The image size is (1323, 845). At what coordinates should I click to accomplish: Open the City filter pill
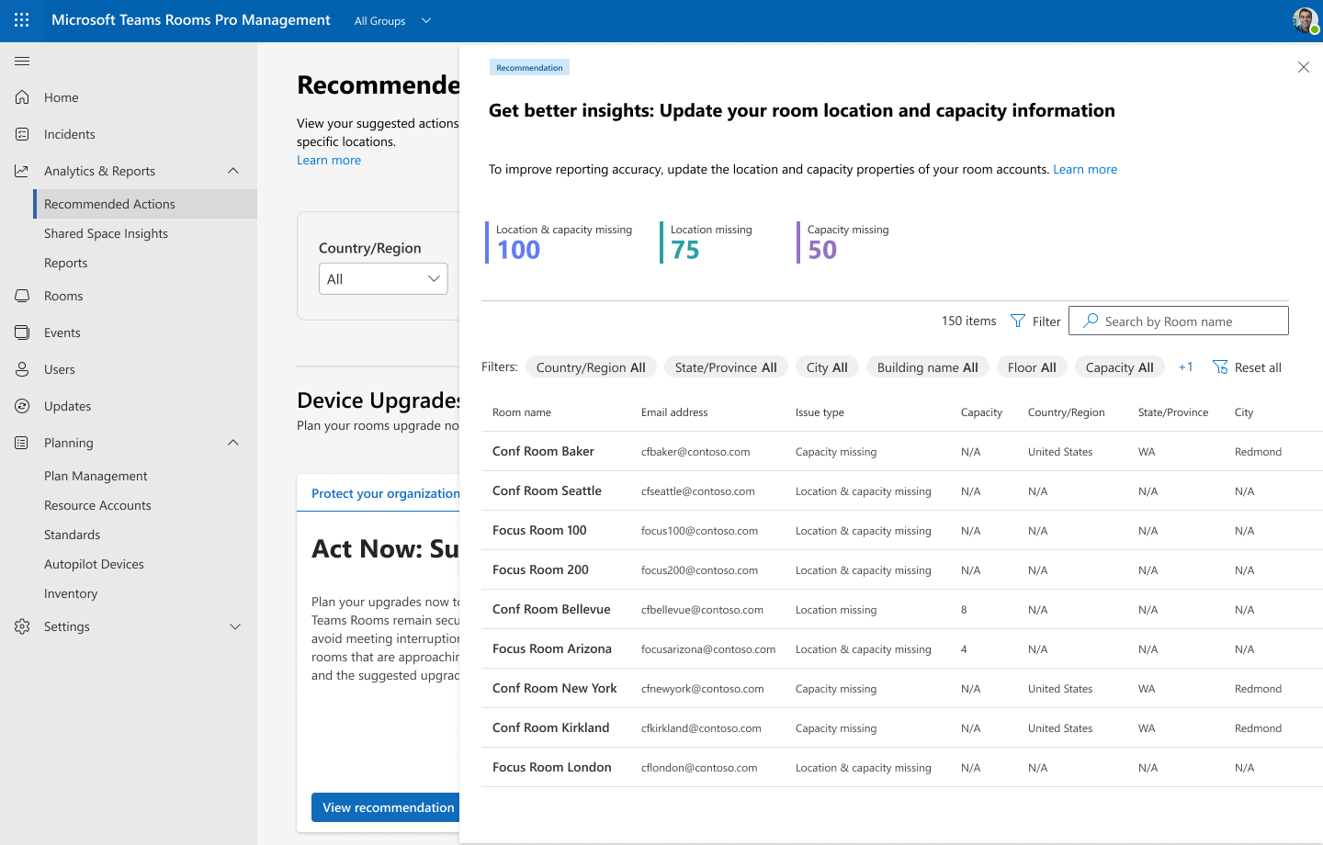pyautogui.click(x=827, y=367)
